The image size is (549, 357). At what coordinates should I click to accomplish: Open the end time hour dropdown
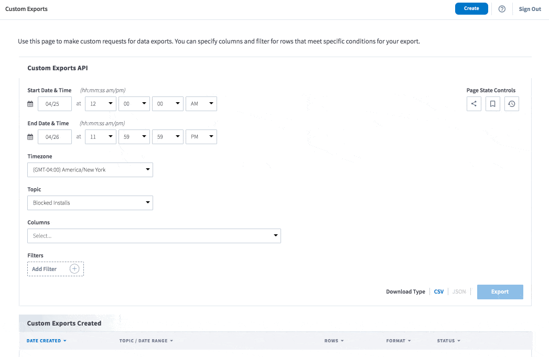(101, 137)
